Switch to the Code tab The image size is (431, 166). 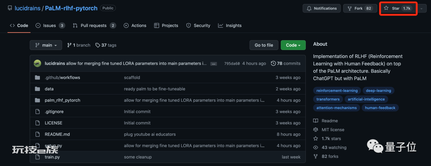click(19, 25)
